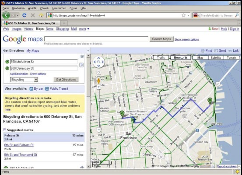Click the Street View pegman icon

[x=98, y=80]
